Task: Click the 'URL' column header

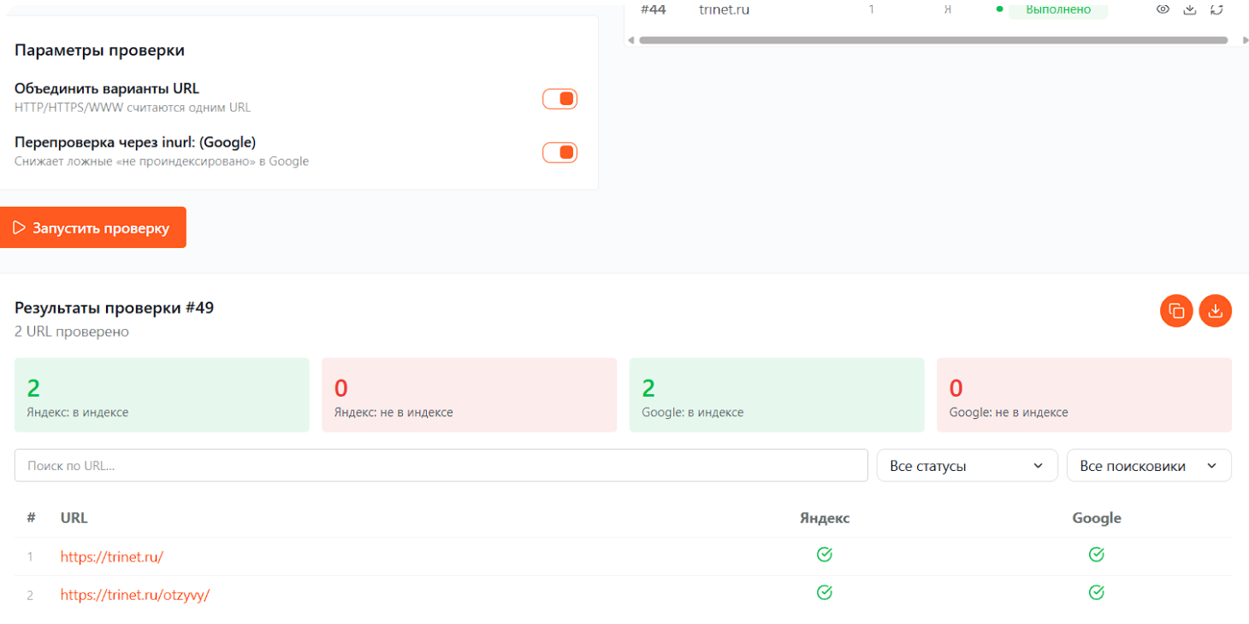Action: [x=74, y=518]
